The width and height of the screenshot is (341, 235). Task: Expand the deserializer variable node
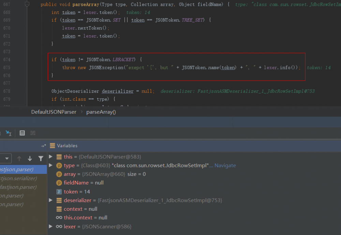coord(50,200)
